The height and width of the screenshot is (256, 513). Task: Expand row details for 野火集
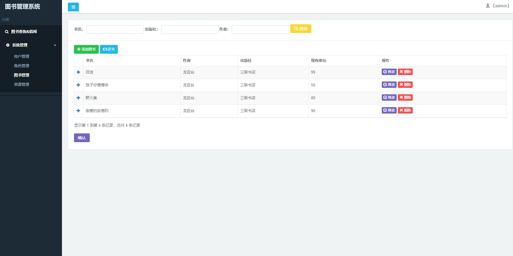click(78, 98)
